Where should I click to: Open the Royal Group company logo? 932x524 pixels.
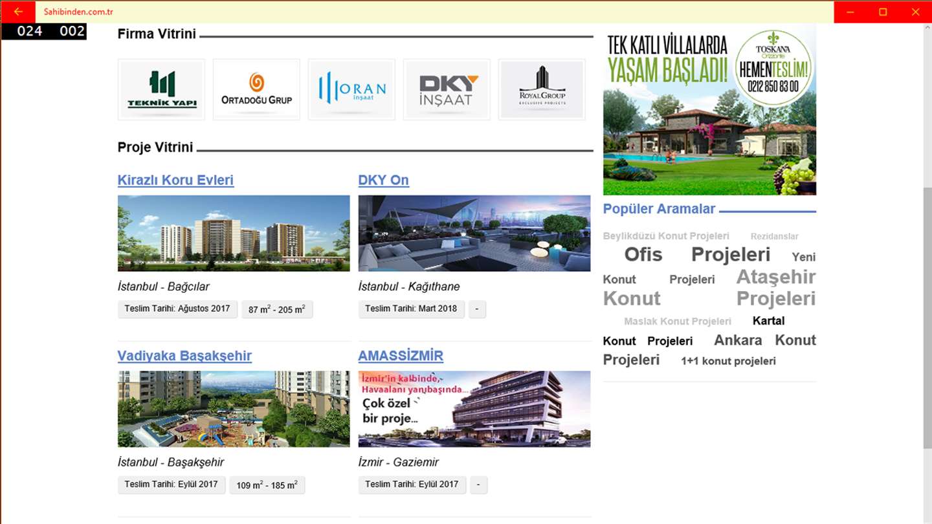pos(542,89)
